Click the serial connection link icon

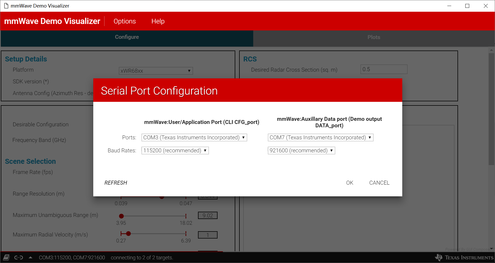pyautogui.click(x=18, y=258)
